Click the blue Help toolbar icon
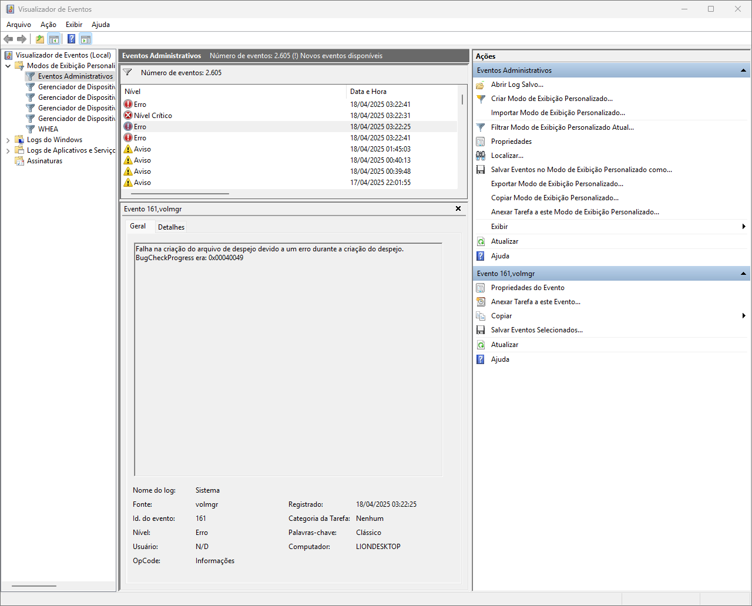The height and width of the screenshot is (606, 752). (x=71, y=39)
